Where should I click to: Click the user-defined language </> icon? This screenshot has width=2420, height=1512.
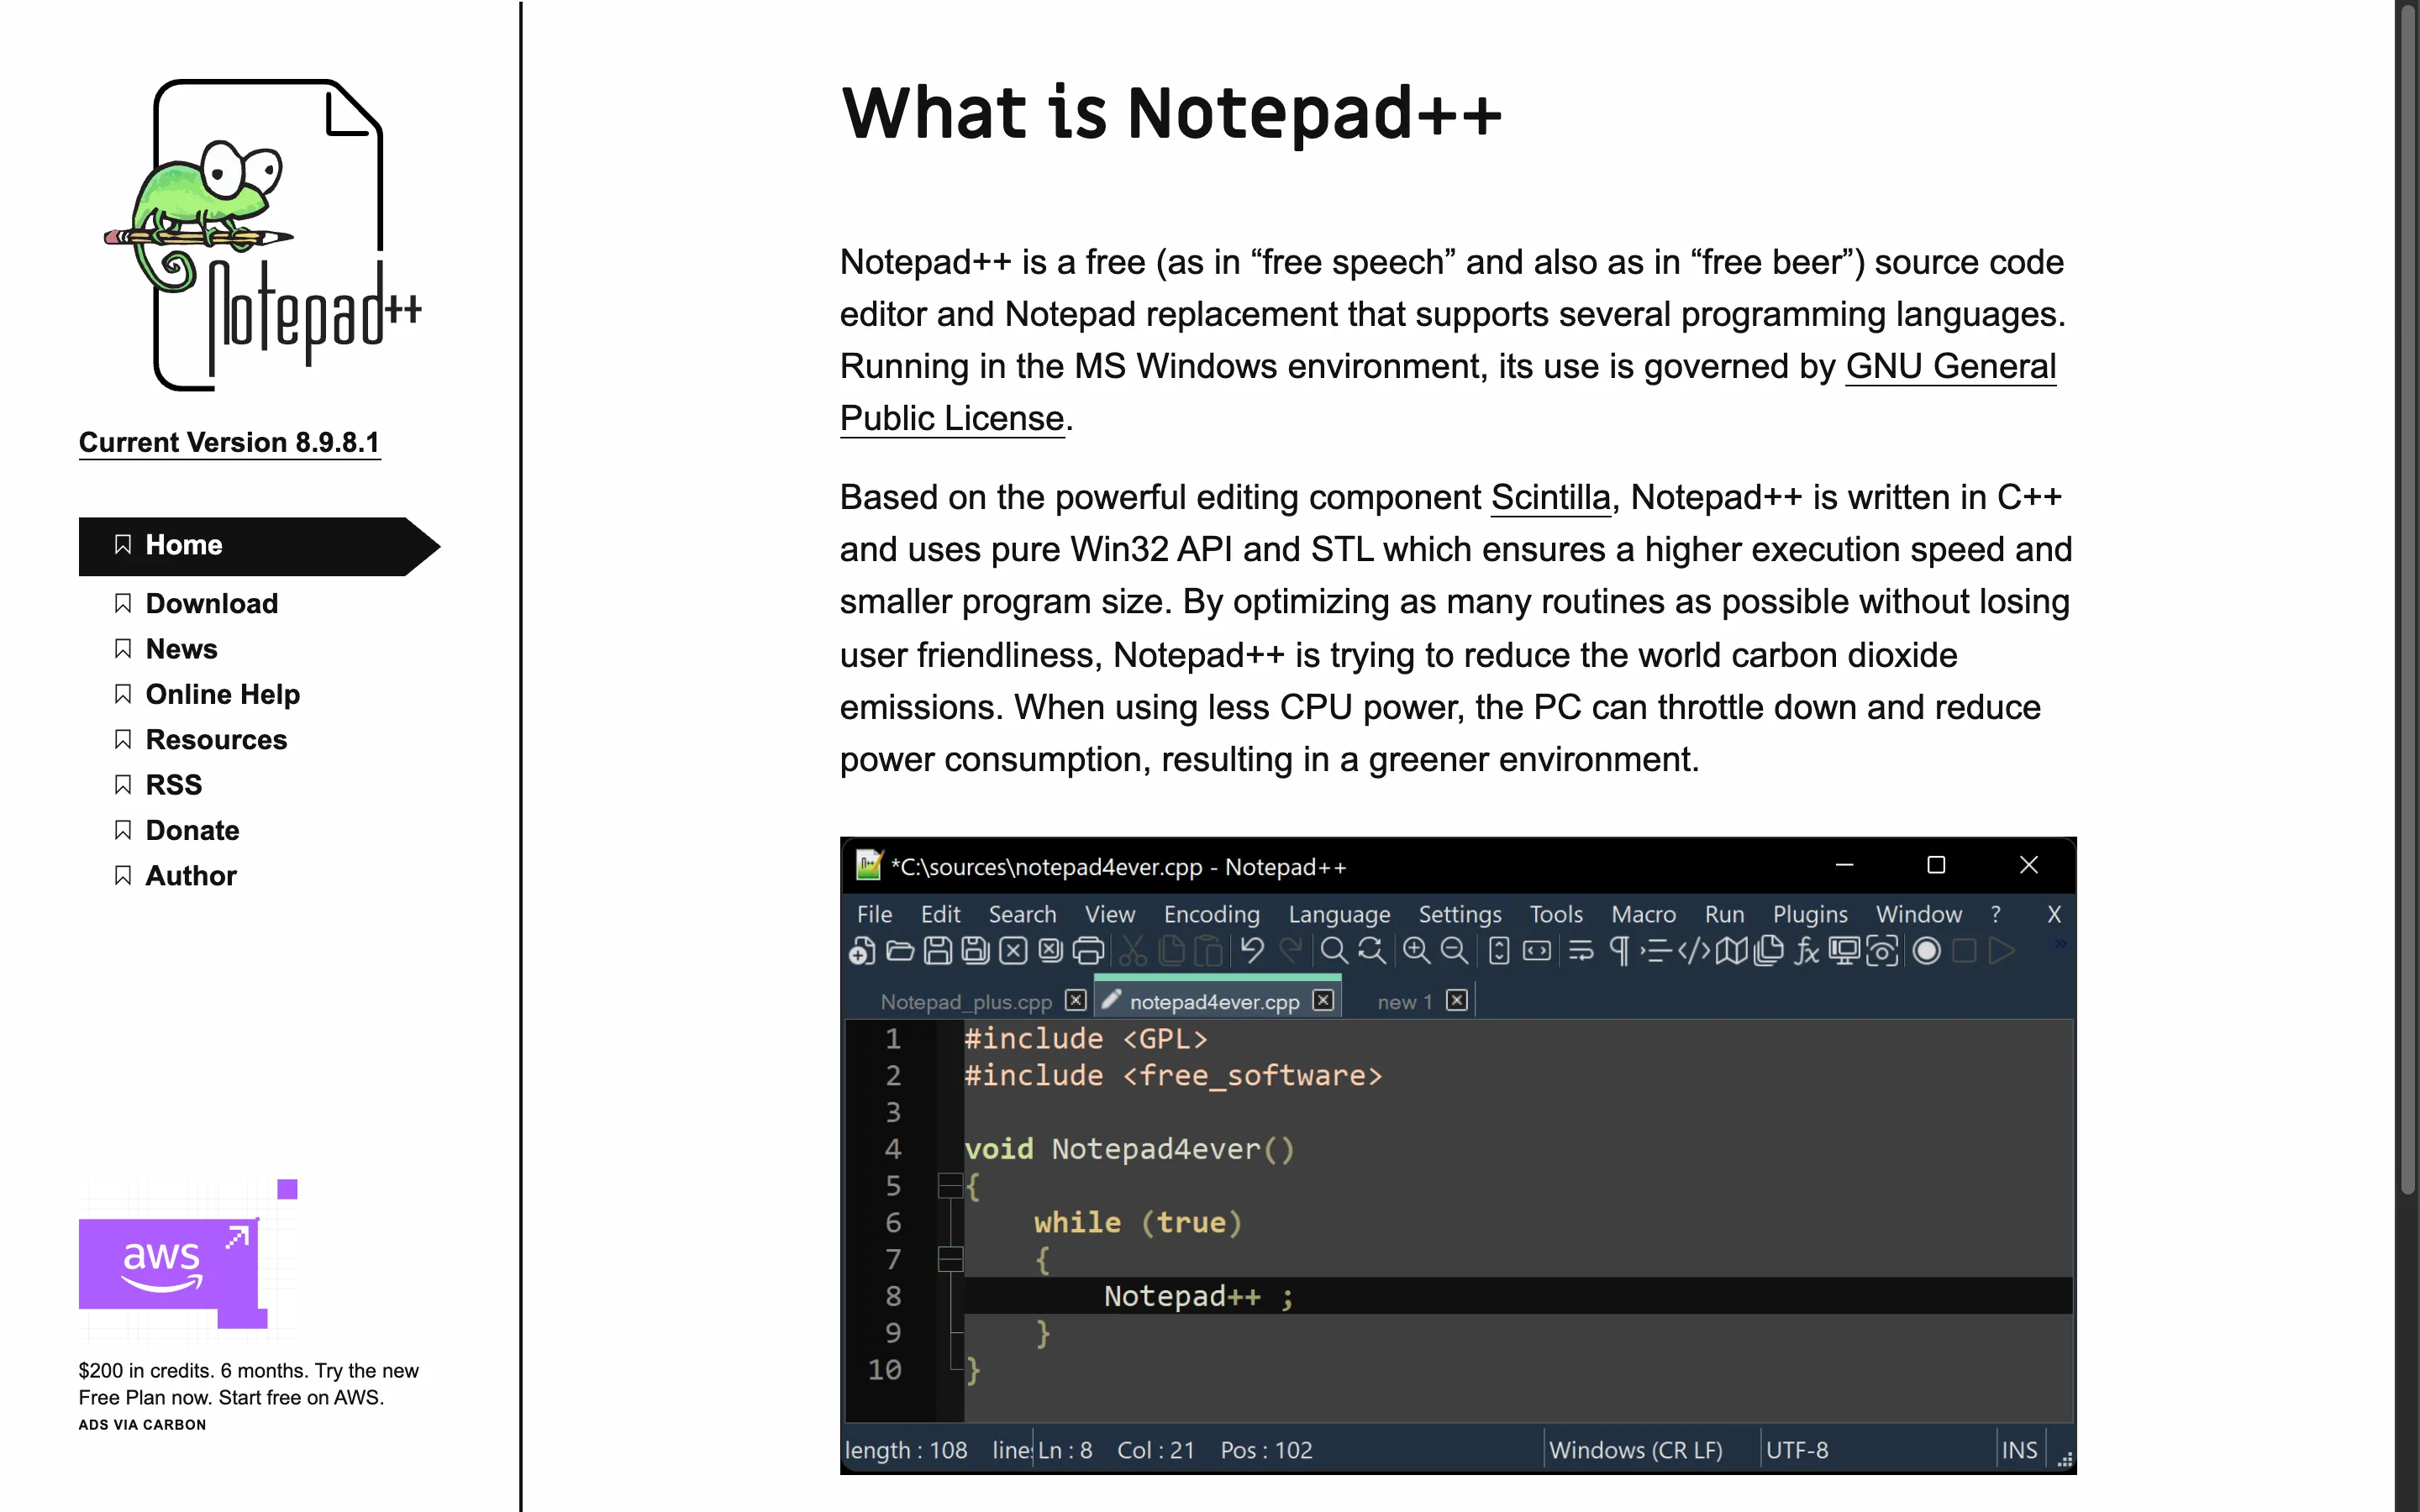click(x=1694, y=951)
